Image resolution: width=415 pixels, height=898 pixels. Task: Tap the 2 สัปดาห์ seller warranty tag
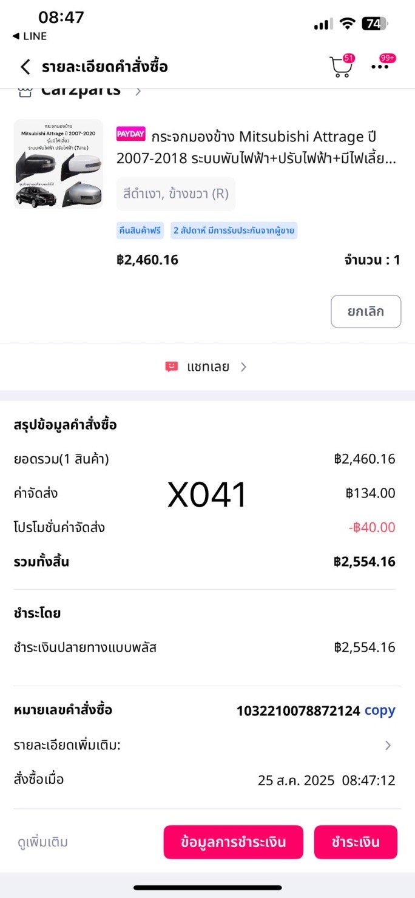(x=234, y=231)
